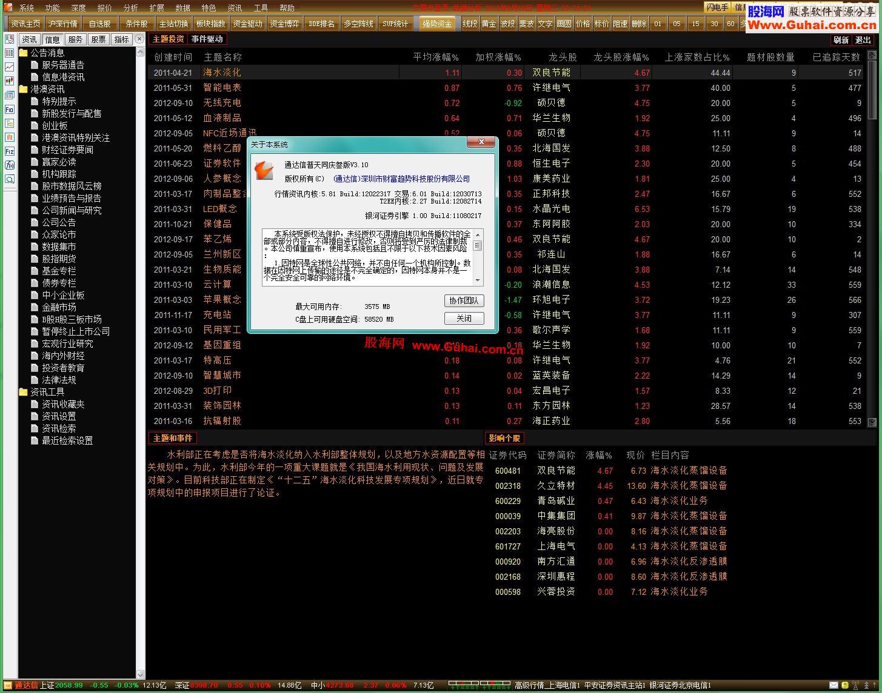Viewport: 882px width, 693px height.
Task: Close the side panel with round X icon
Action: click(140, 39)
